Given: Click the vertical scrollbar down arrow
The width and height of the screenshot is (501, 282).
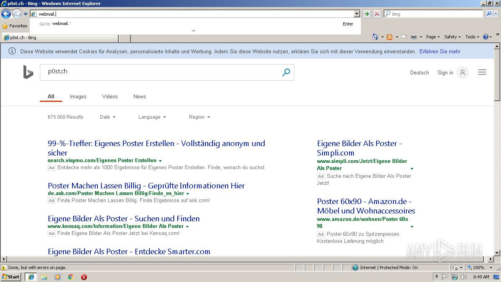Looking at the screenshot, I should coord(497,253).
